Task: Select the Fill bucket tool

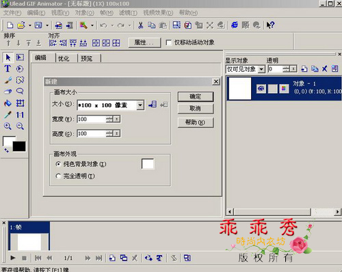Action: coord(8,103)
